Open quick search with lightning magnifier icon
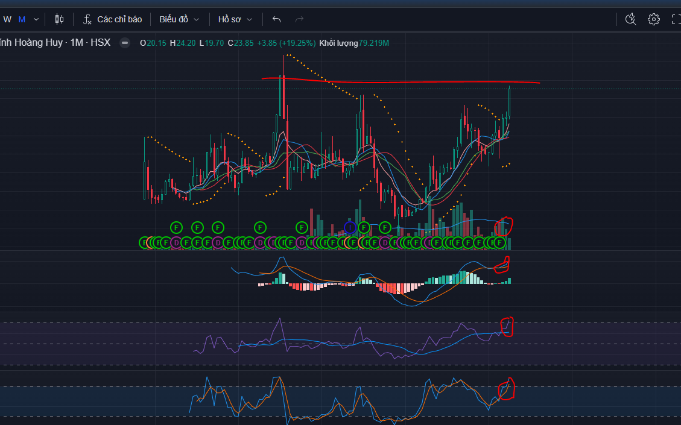Image resolution: width=681 pixels, height=425 pixels. [x=630, y=19]
